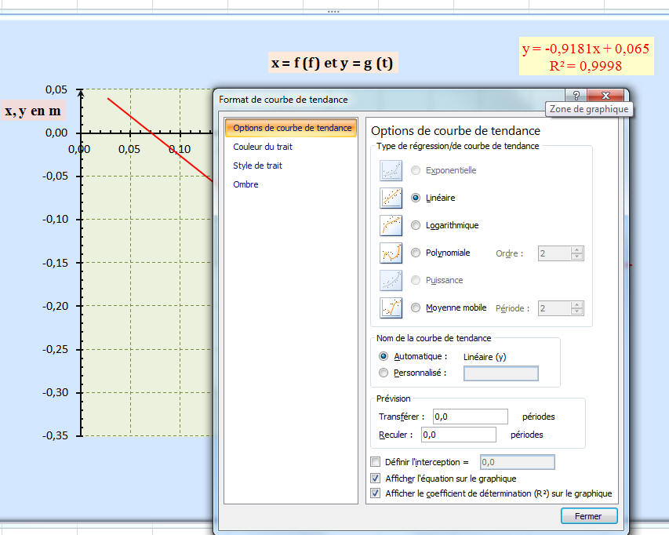Click the Ordre value field
The height and width of the screenshot is (535, 669).
(554, 253)
